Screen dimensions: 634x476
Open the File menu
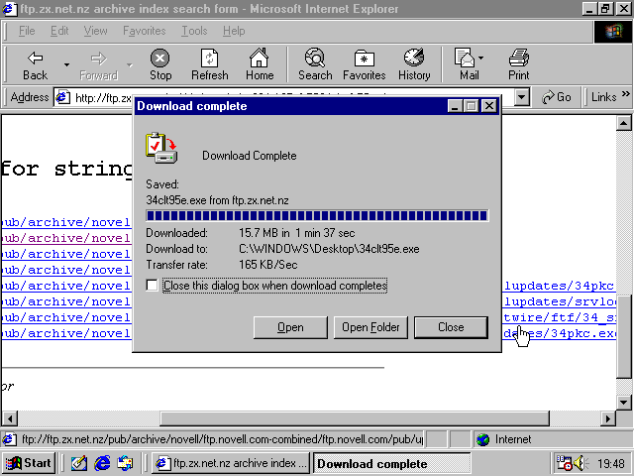(x=27, y=31)
